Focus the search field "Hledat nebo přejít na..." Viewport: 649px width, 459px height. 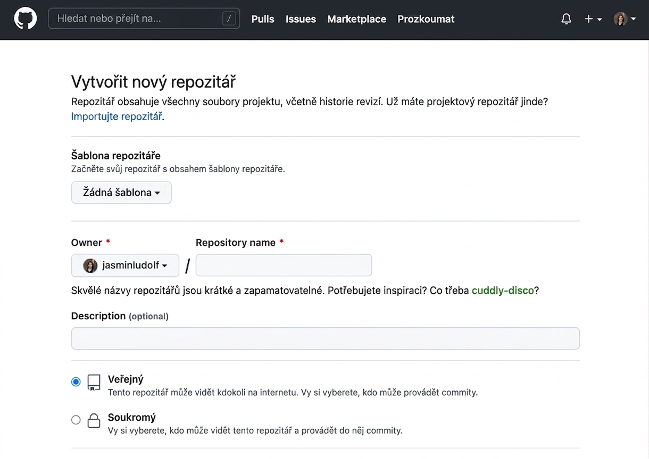(x=144, y=19)
